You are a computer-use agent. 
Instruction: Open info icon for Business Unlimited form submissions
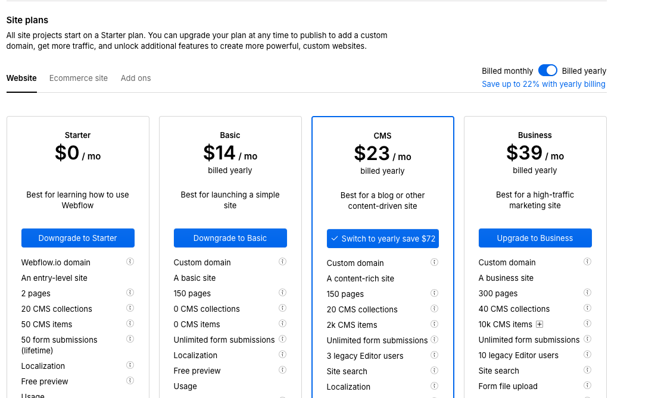click(587, 339)
